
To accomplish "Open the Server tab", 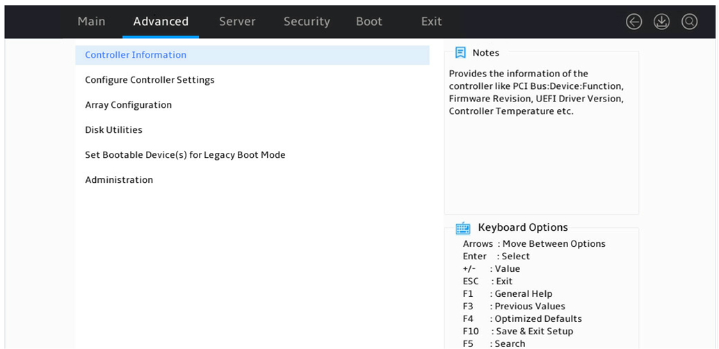I will (x=237, y=22).
